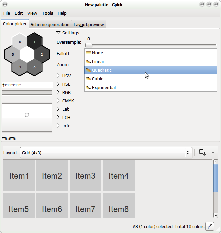Select hexagon swatch number 5
The width and height of the screenshot is (221, 233).
tap(13, 54)
